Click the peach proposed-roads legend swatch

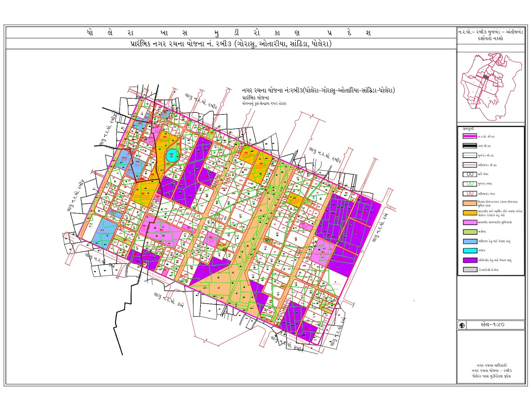[x=469, y=203]
